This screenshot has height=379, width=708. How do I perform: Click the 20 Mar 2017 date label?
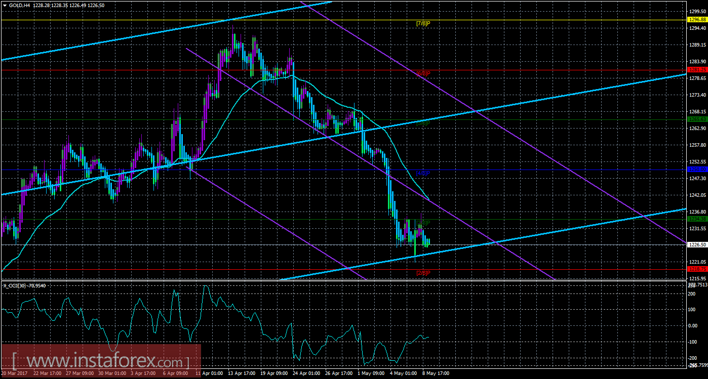pos(15,374)
